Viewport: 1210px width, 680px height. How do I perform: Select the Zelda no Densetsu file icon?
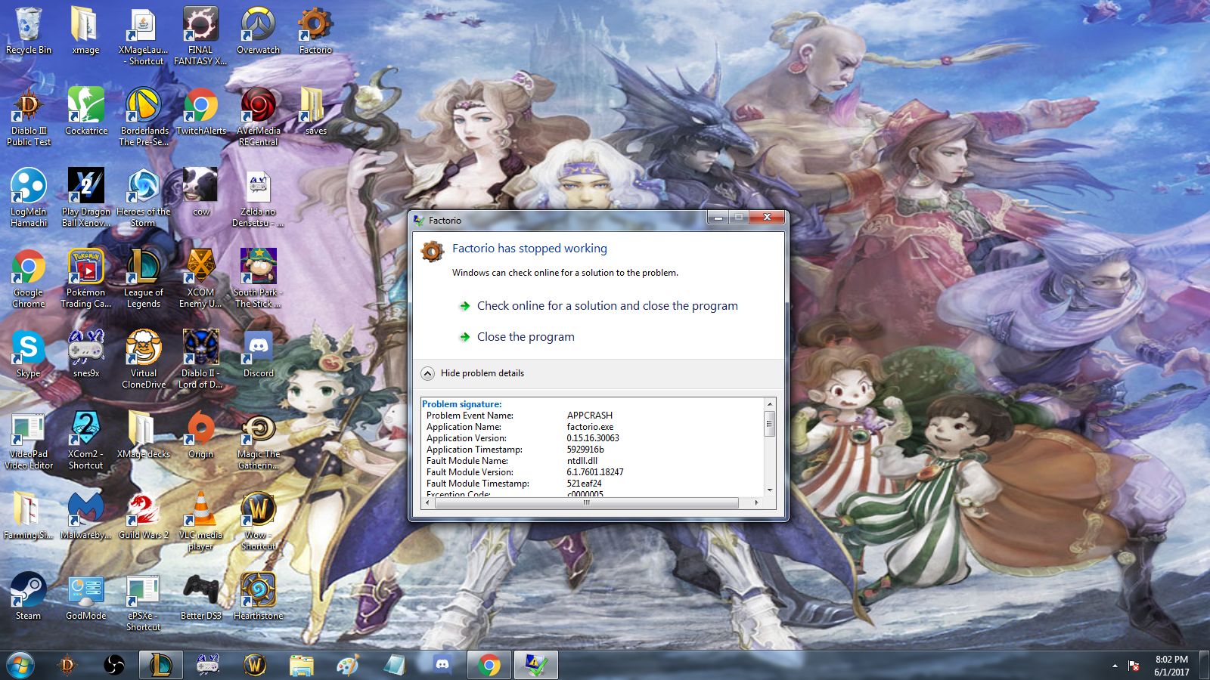(259, 197)
